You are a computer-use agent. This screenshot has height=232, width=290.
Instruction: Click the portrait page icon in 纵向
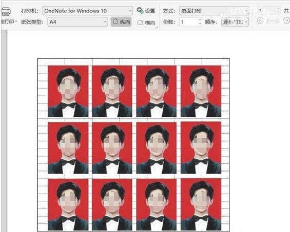(x=115, y=22)
